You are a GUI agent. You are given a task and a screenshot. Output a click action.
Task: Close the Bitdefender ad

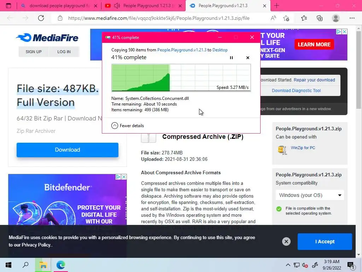click(x=124, y=177)
